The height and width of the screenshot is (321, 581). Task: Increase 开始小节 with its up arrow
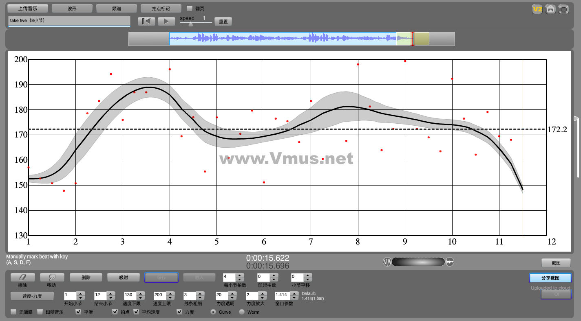(x=81, y=293)
